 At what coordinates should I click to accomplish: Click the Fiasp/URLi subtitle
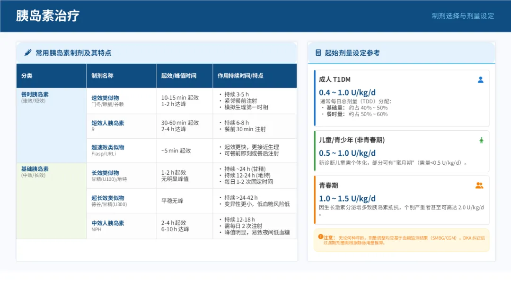tap(104, 154)
